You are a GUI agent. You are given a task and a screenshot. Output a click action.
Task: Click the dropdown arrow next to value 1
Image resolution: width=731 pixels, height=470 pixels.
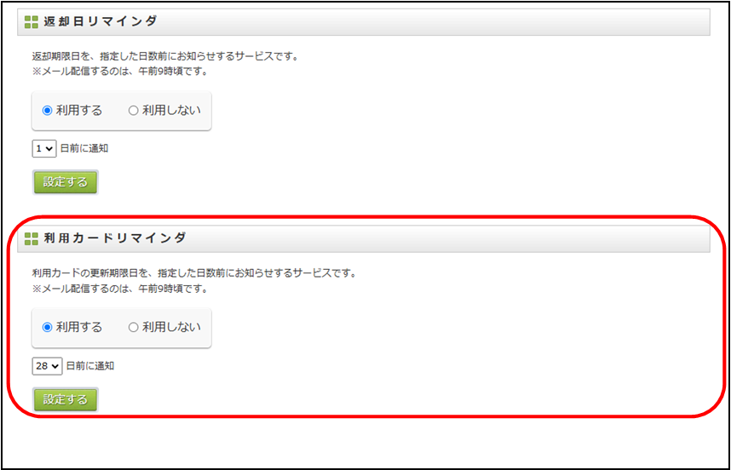49,149
